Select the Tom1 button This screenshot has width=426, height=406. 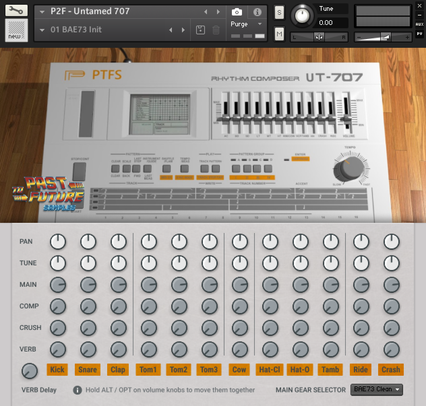coord(148,369)
